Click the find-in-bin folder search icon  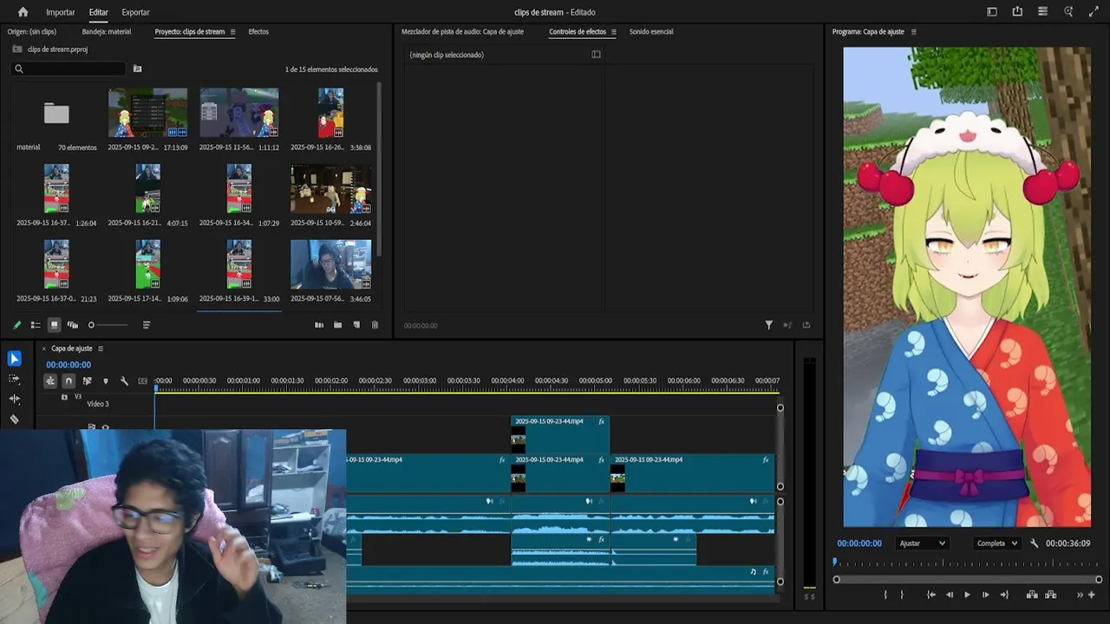coord(137,68)
